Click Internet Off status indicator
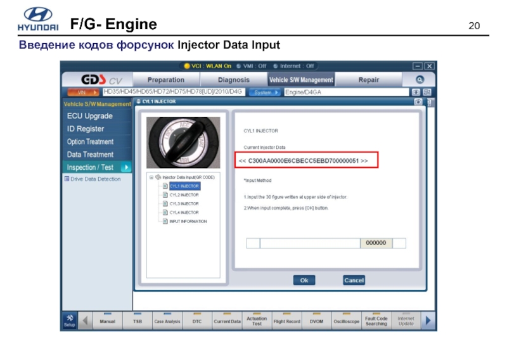 pyautogui.click(x=293, y=66)
